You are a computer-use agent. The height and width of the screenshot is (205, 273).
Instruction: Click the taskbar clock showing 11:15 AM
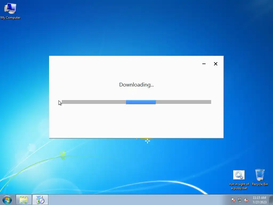coord(259,200)
